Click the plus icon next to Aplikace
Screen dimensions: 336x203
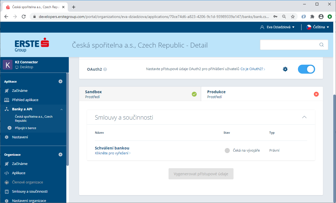tap(60, 81)
